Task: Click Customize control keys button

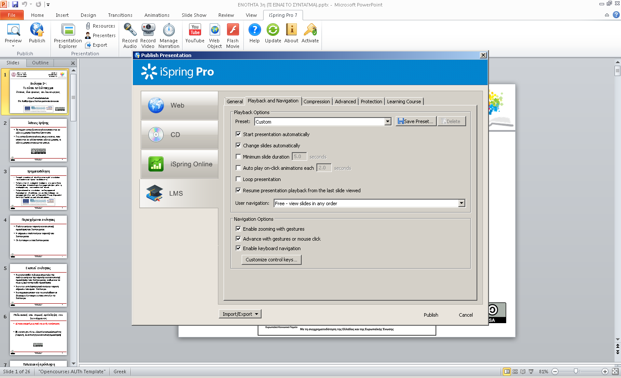Action: coord(271,260)
